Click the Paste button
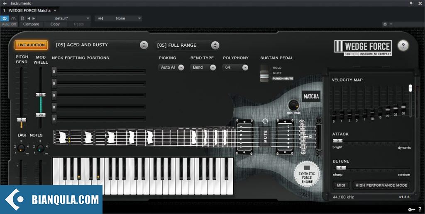The image size is (425, 214). (79, 24)
